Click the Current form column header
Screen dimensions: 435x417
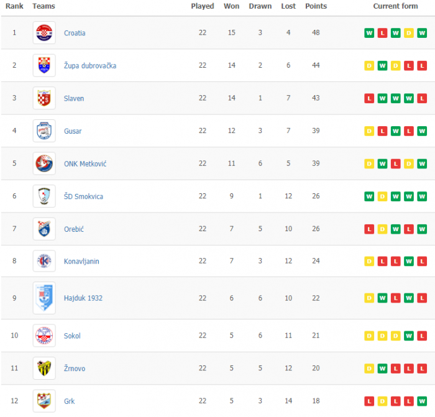click(395, 6)
